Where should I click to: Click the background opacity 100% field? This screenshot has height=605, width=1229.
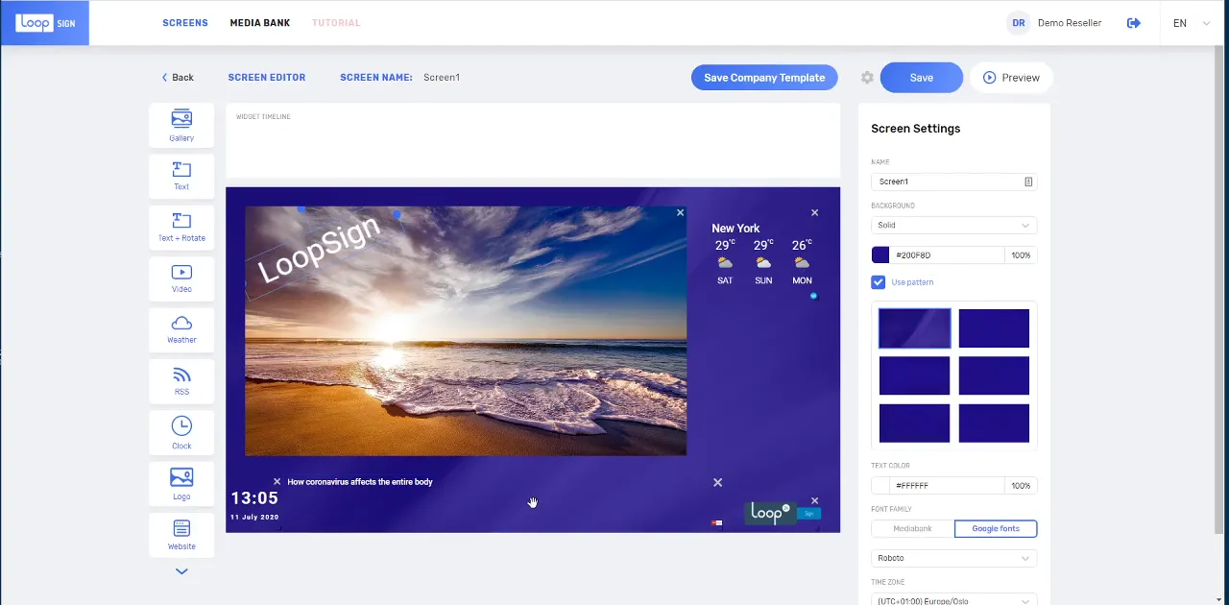pyautogui.click(x=1021, y=255)
